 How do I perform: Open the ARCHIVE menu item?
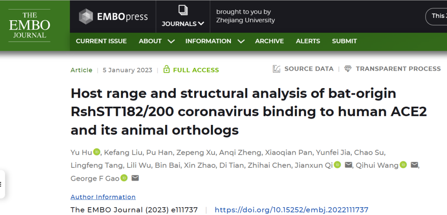point(269,41)
